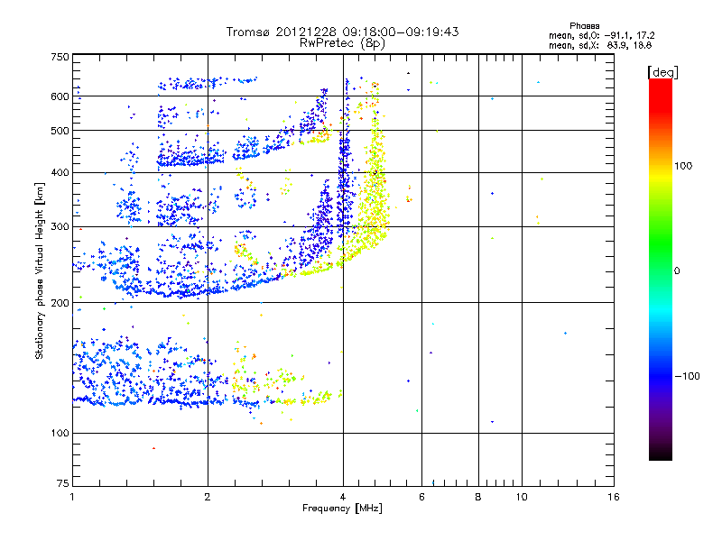Viewport: 722px width, 541px height.
Task: Click the x-axis tick label '4'
Action: (343, 497)
